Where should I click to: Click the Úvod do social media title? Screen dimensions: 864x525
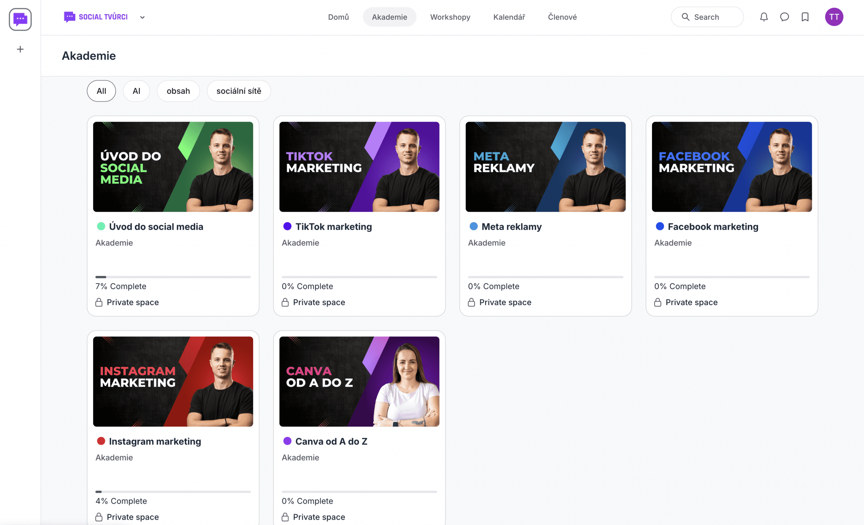156,227
